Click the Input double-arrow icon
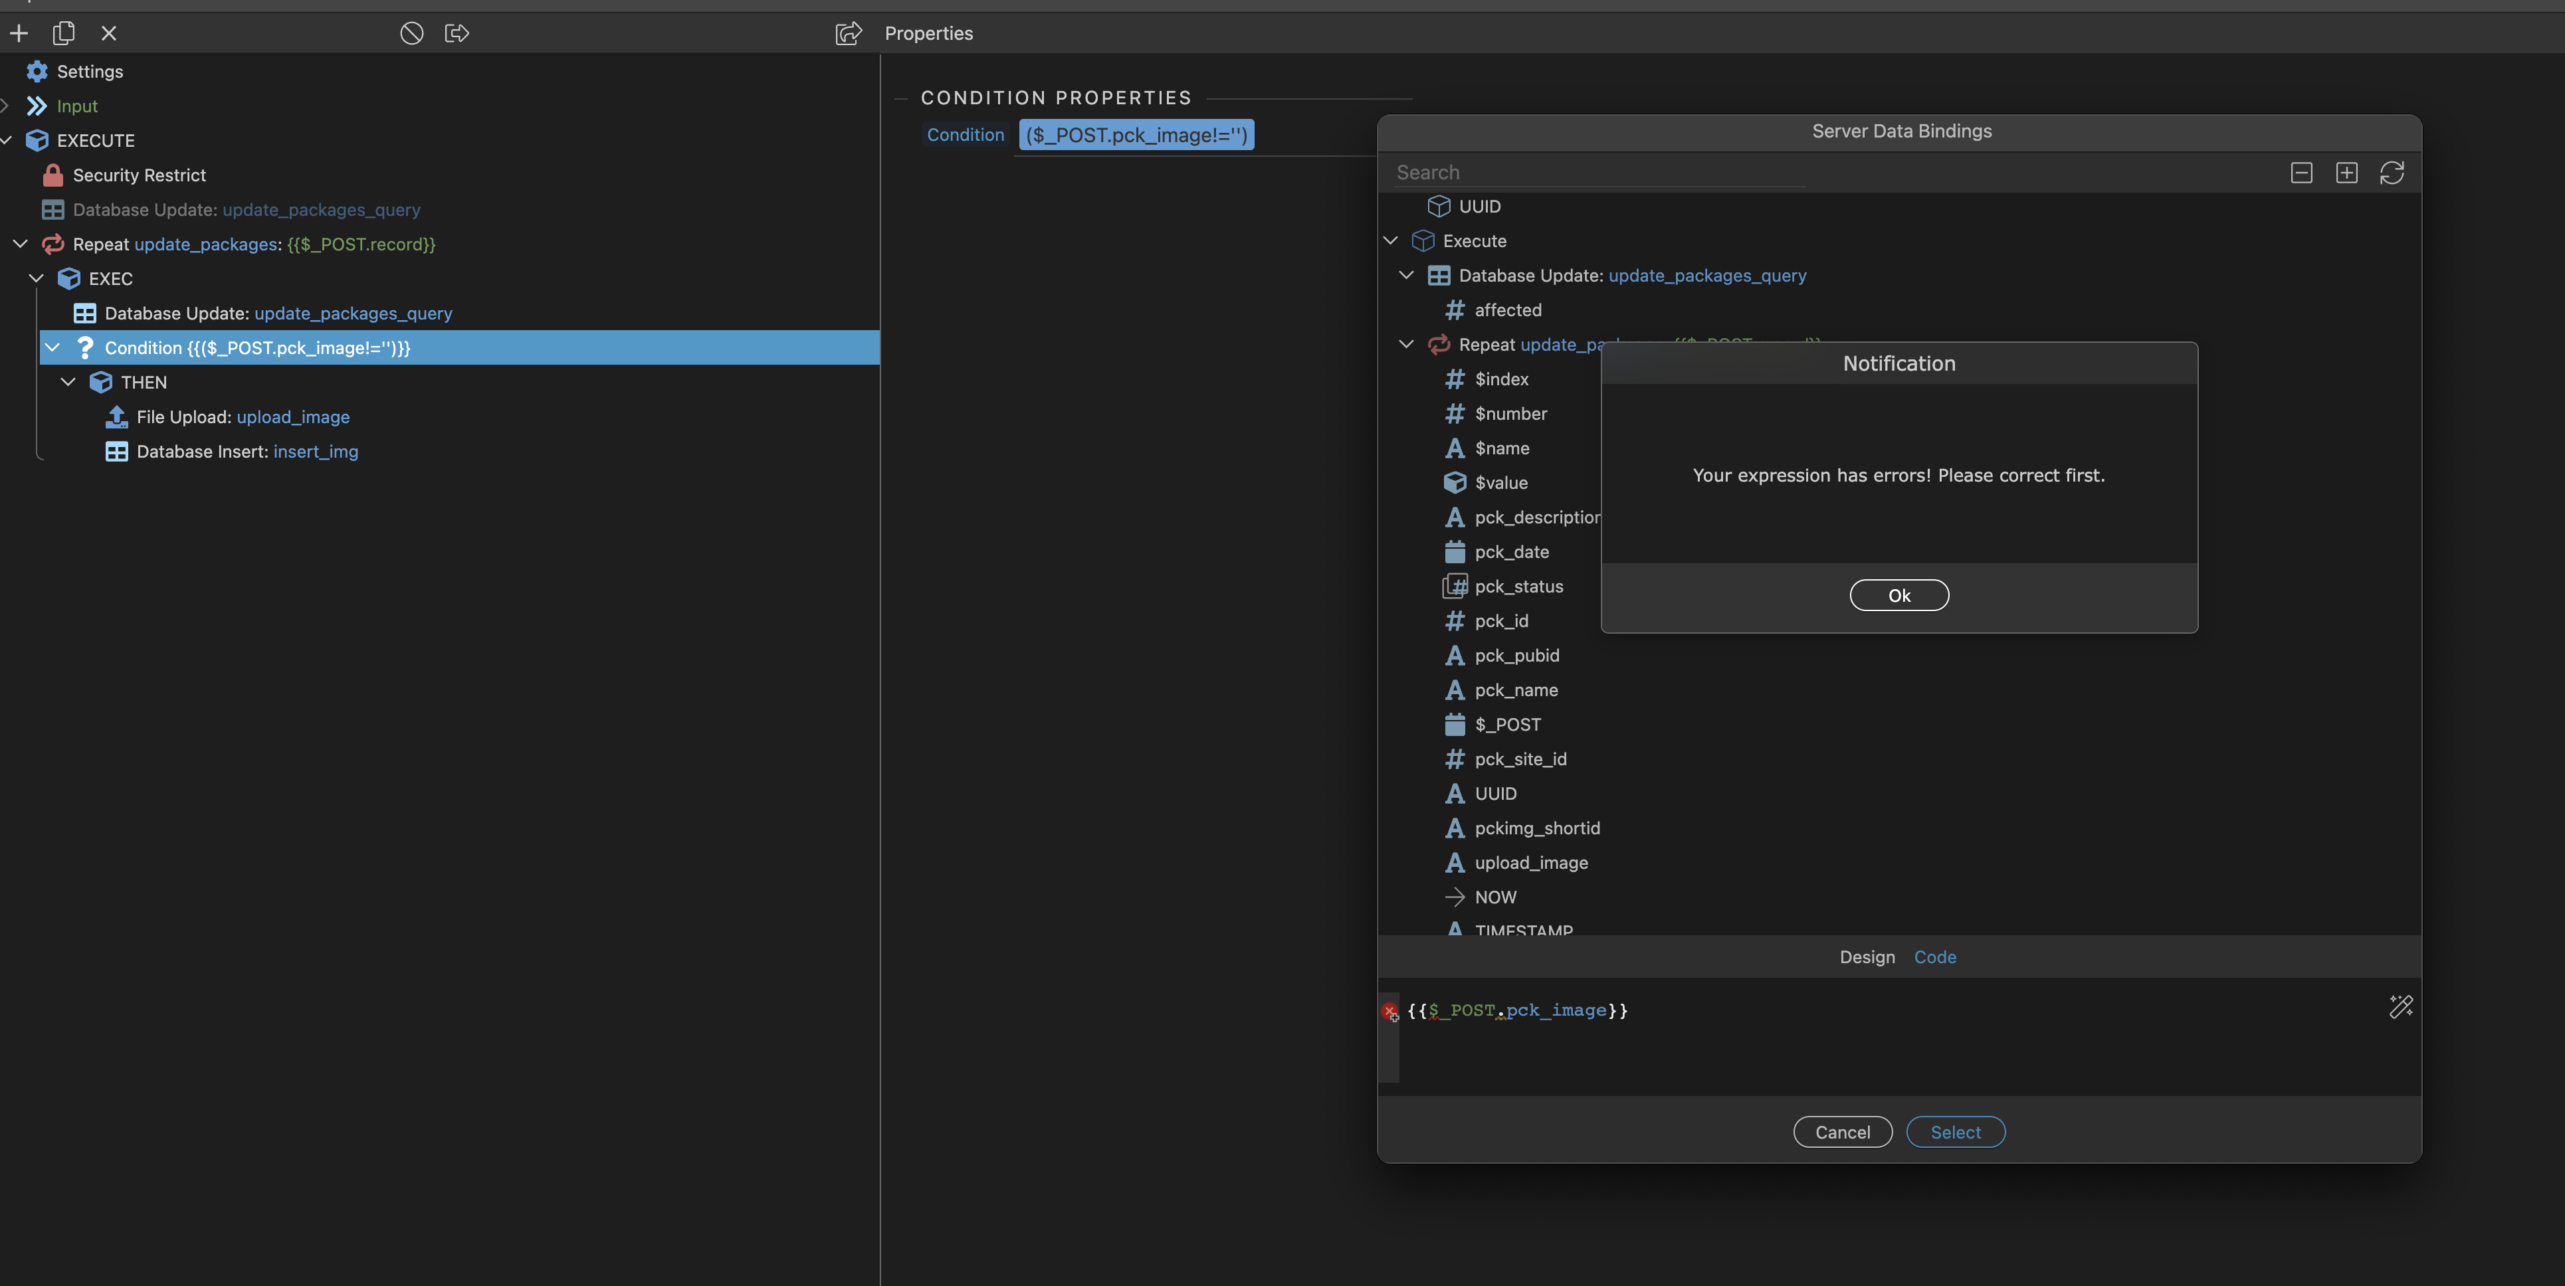This screenshot has width=2565, height=1286. coord(37,106)
